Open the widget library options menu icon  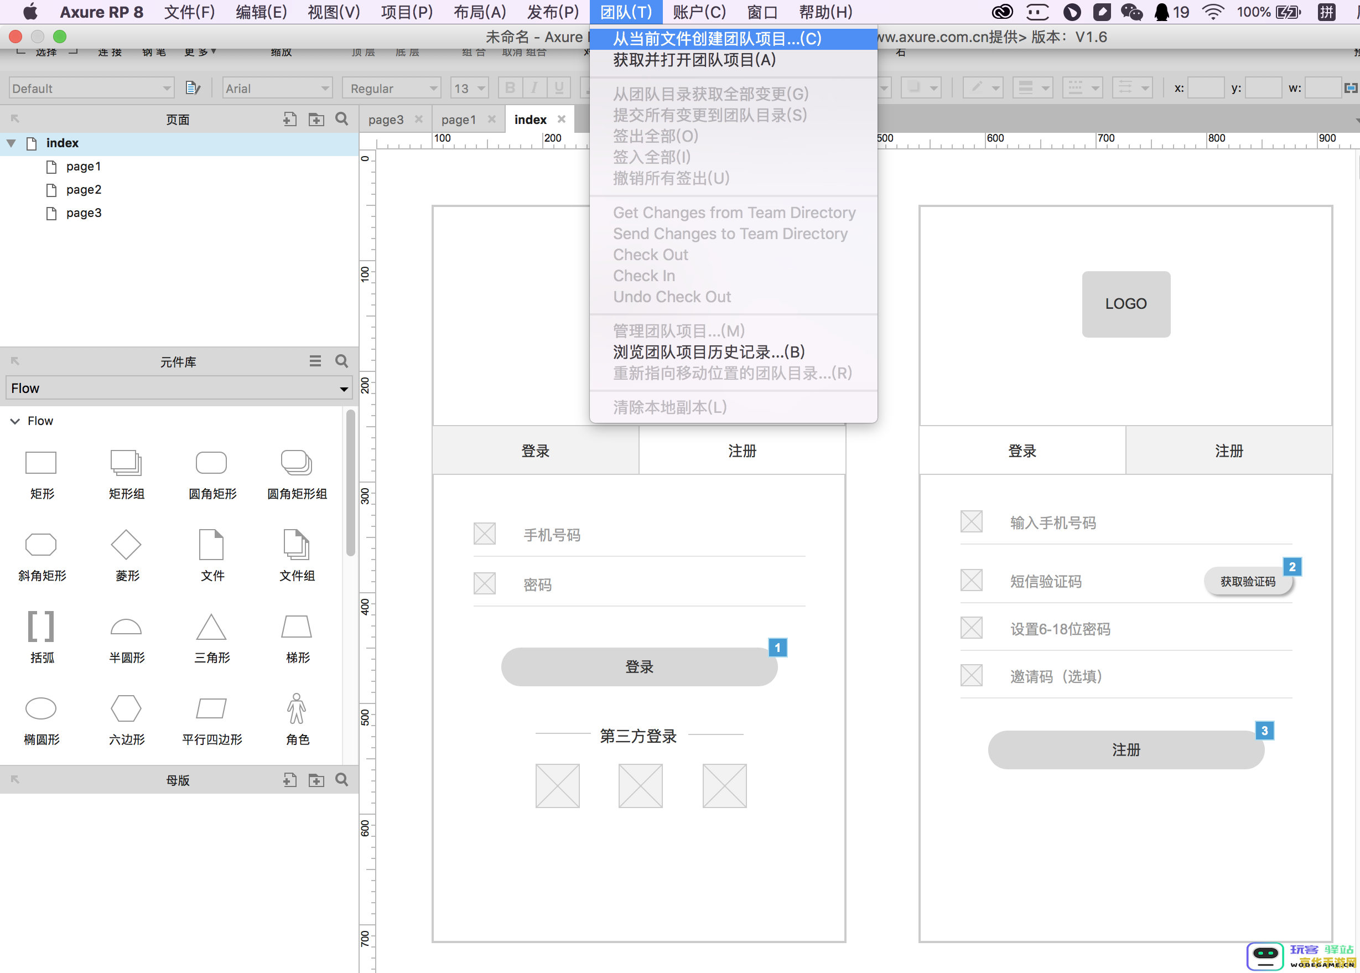coord(315,361)
